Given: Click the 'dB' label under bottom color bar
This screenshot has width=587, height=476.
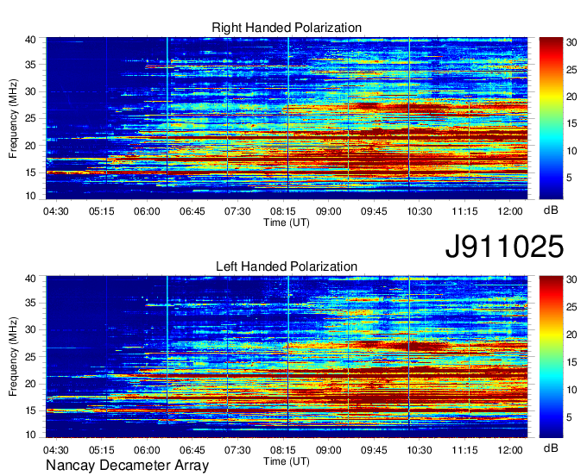Looking at the screenshot, I should [x=551, y=448].
